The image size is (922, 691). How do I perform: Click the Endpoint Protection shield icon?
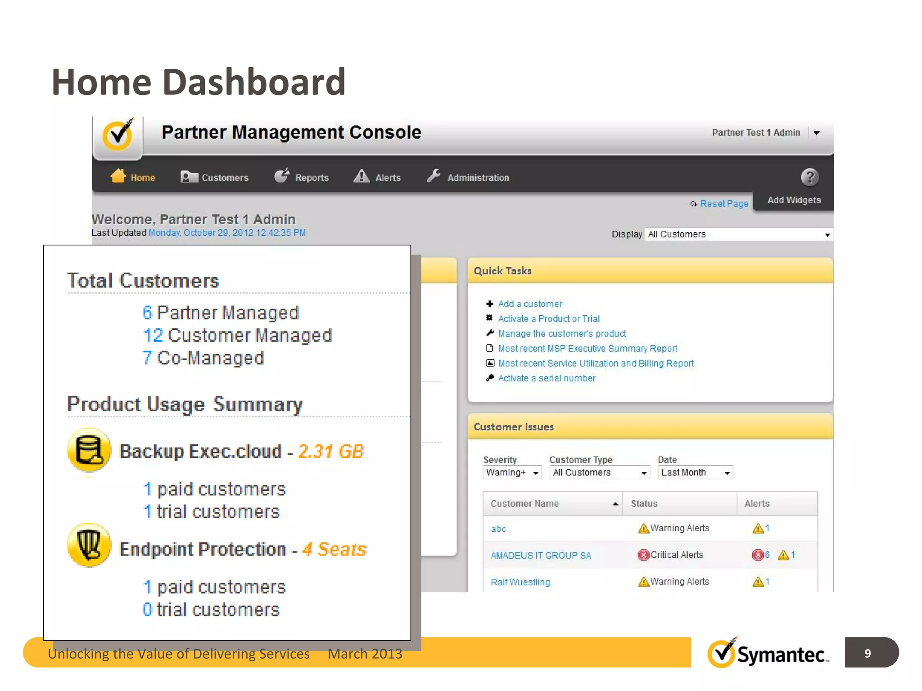[x=89, y=545]
